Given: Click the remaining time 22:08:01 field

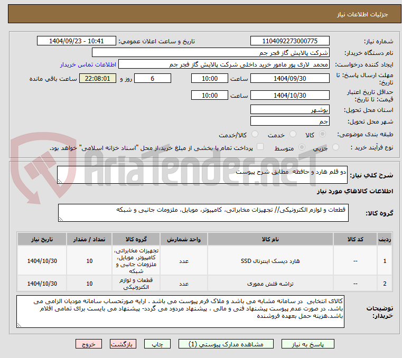Looking at the screenshot, I should coord(97,79).
